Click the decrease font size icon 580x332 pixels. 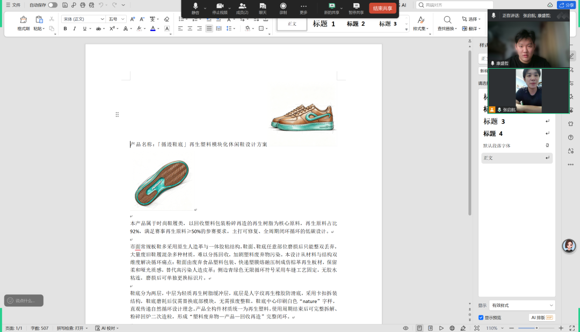142,19
